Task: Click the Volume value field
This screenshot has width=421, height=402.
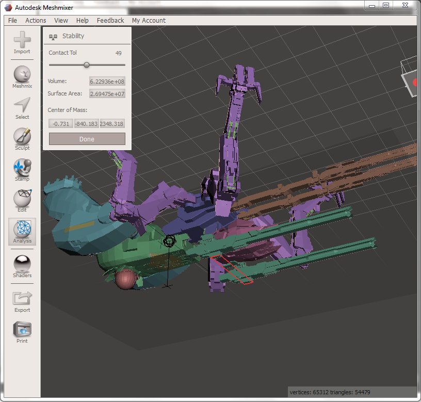Action: click(107, 82)
